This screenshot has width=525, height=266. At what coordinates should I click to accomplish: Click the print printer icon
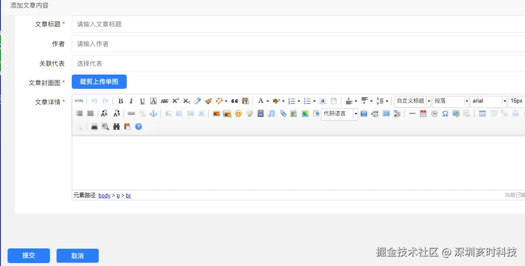94,127
